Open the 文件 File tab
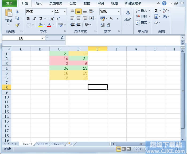 click(10, 3)
